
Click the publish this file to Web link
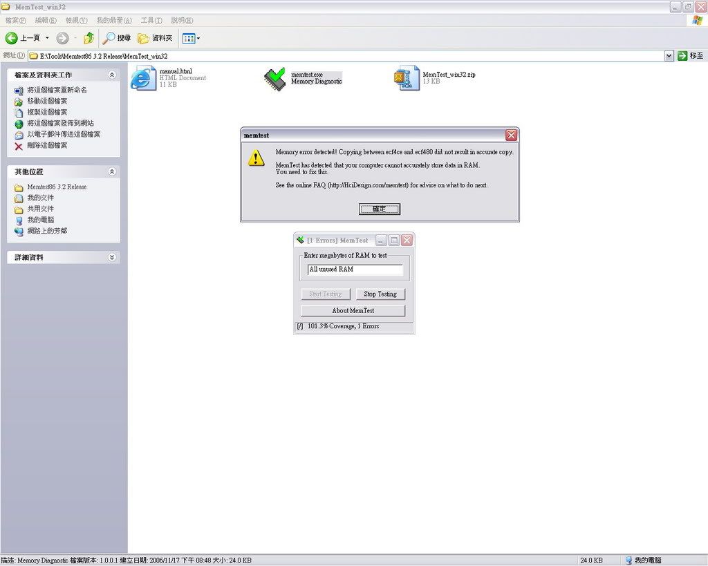61,123
